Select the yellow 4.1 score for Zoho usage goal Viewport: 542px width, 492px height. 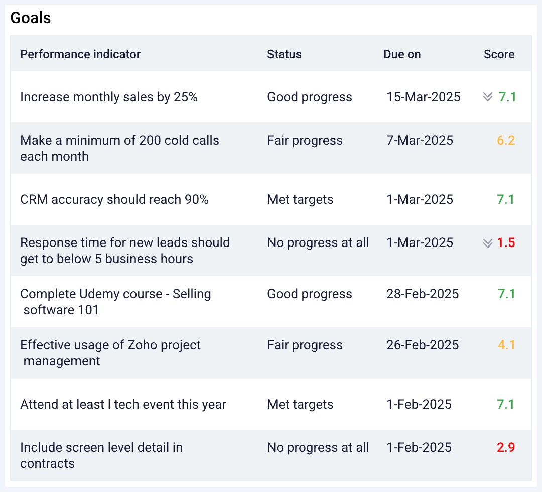coord(506,345)
